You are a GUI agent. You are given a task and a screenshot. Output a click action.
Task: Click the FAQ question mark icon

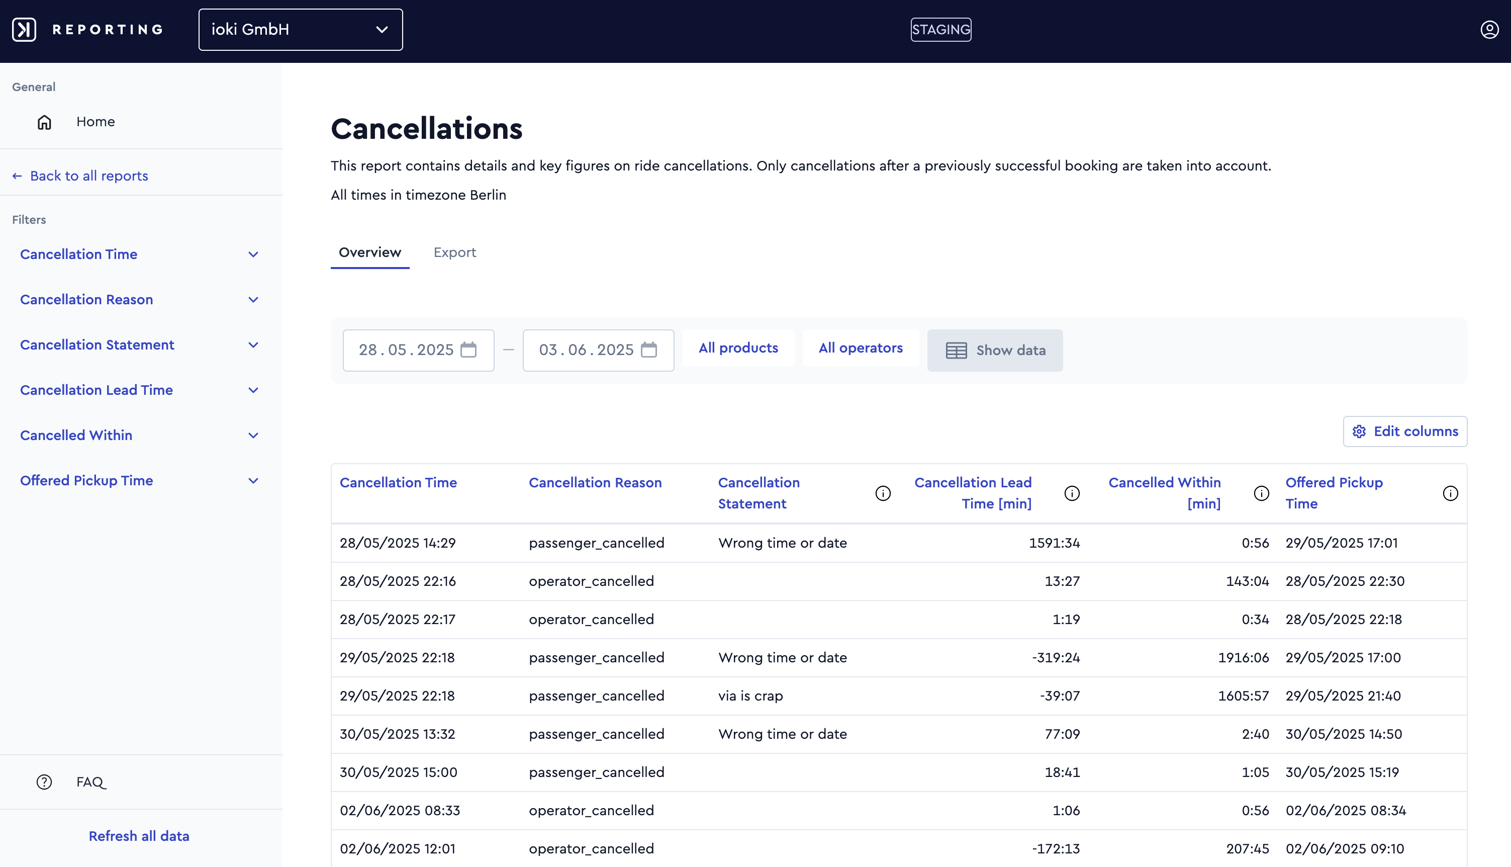coord(45,782)
